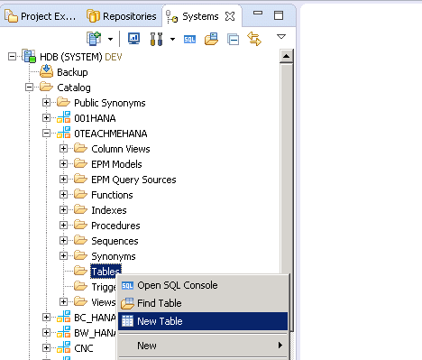This screenshot has height=360, width=422.
Task: Click the Find Table toolbar icon
Action: pos(211,39)
